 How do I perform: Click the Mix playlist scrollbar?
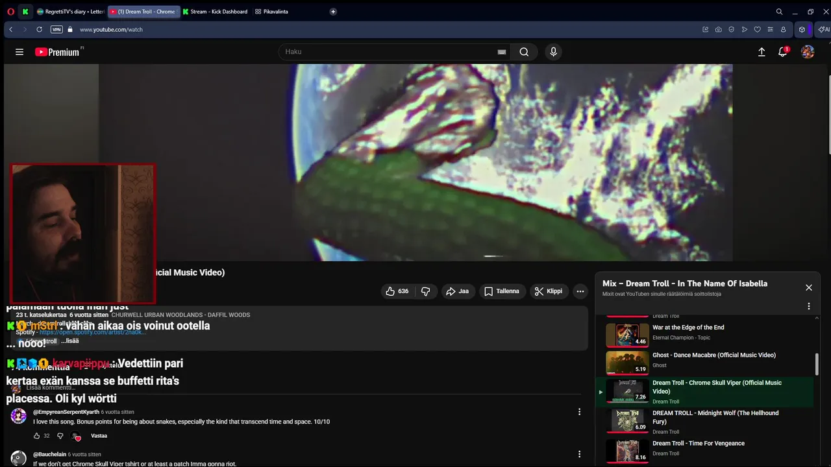tap(817, 365)
